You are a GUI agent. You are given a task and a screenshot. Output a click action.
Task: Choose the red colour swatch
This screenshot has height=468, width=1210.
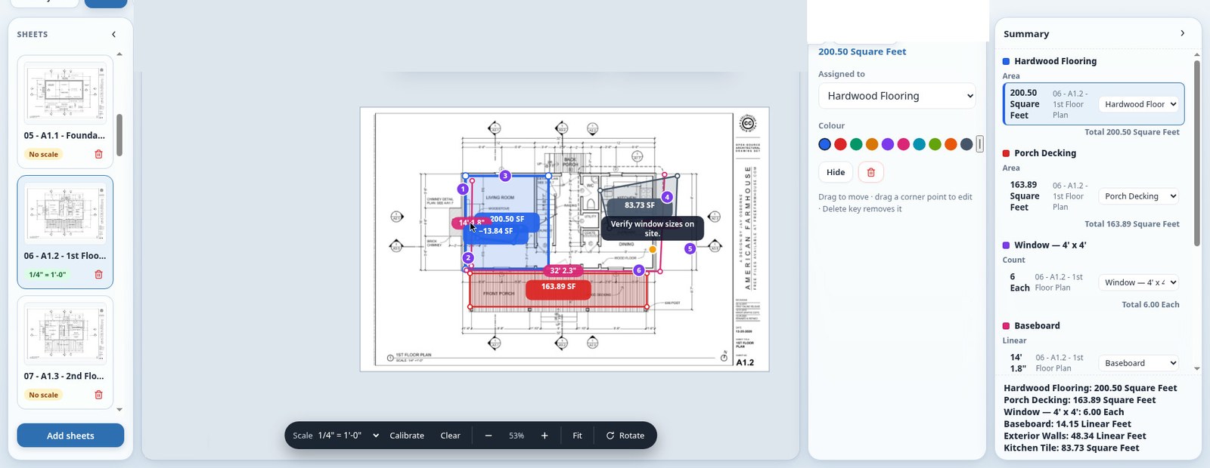click(840, 144)
